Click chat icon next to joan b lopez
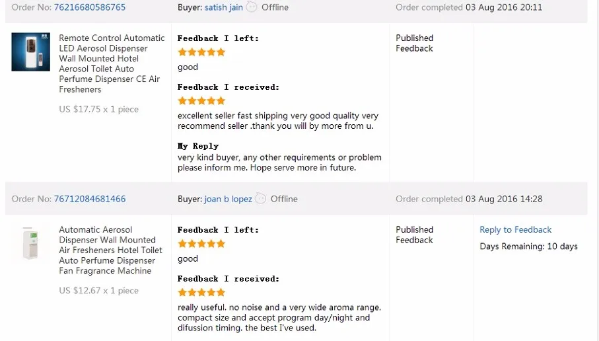Image resolution: width=599 pixels, height=341 pixels. [x=260, y=198]
